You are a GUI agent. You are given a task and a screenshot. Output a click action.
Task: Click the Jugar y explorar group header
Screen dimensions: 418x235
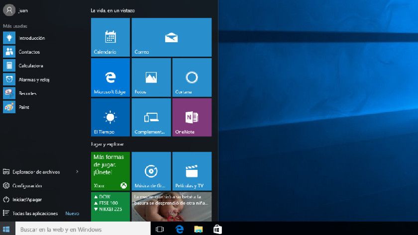click(107, 144)
